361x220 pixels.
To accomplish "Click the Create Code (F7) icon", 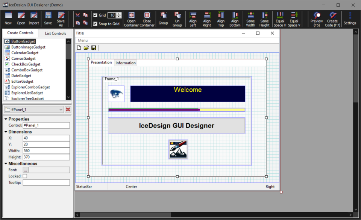I will coord(332,19).
